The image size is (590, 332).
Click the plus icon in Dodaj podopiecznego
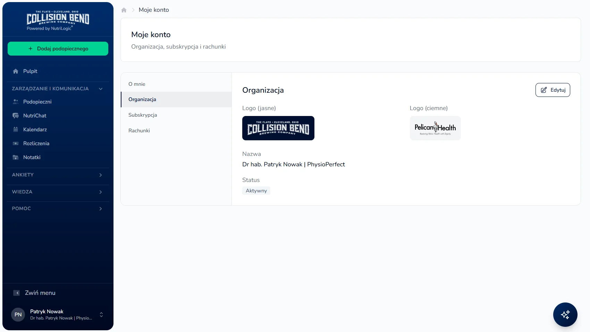[x=31, y=49]
